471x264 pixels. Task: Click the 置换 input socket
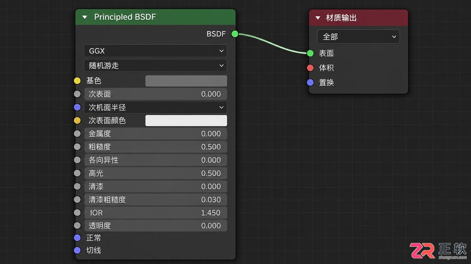310,82
